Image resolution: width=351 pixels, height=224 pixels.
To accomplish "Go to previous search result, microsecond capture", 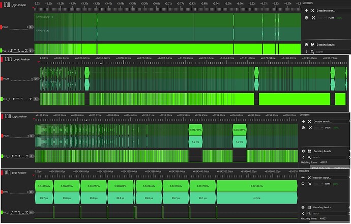I will (303, 213).
